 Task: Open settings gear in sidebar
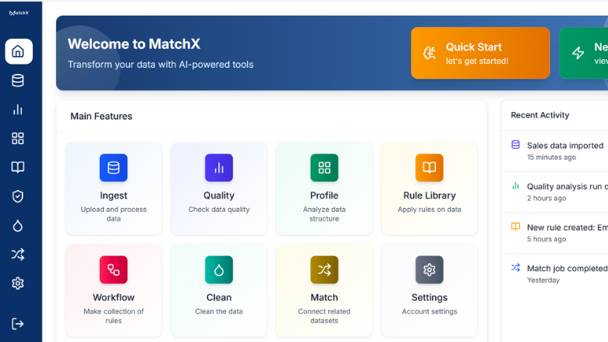pyautogui.click(x=18, y=284)
